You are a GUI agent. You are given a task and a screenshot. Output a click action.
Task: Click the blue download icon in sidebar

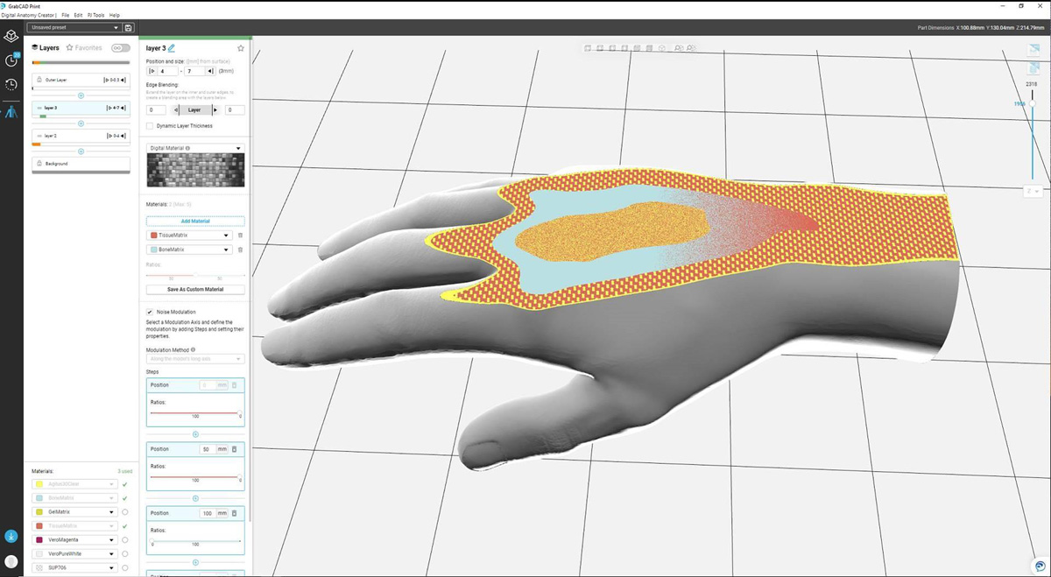11,536
